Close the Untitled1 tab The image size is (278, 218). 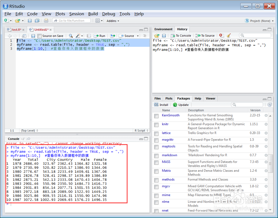click(x=51, y=30)
